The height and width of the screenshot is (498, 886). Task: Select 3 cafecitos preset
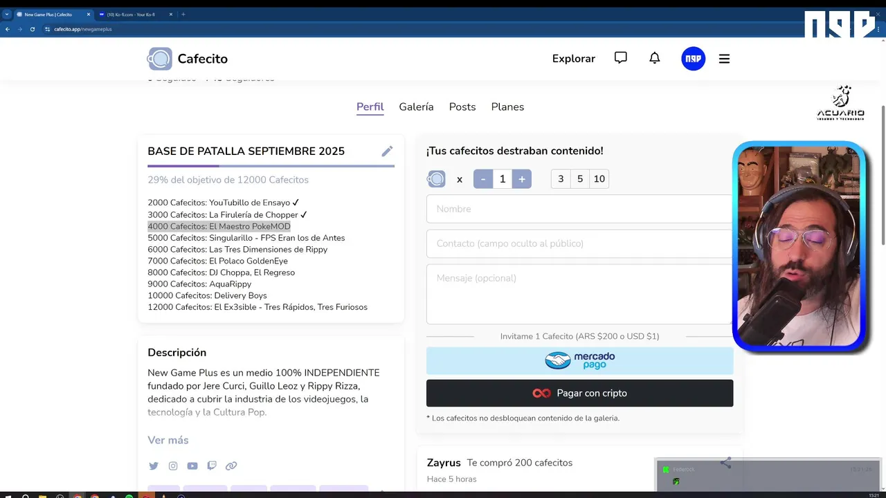click(561, 179)
